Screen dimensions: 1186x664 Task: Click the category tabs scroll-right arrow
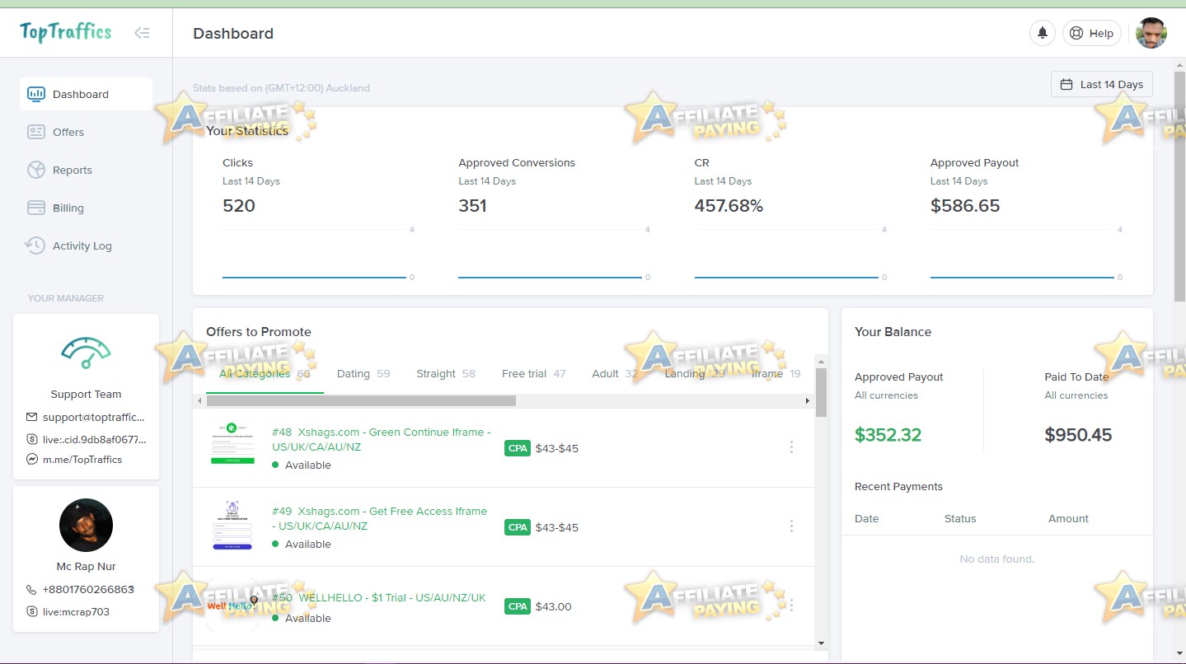tap(808, 400)
